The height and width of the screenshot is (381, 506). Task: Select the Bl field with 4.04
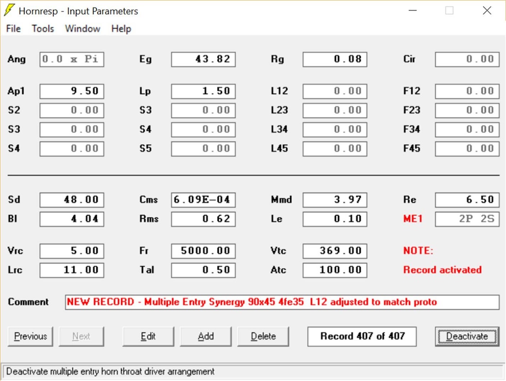point(72,219)
